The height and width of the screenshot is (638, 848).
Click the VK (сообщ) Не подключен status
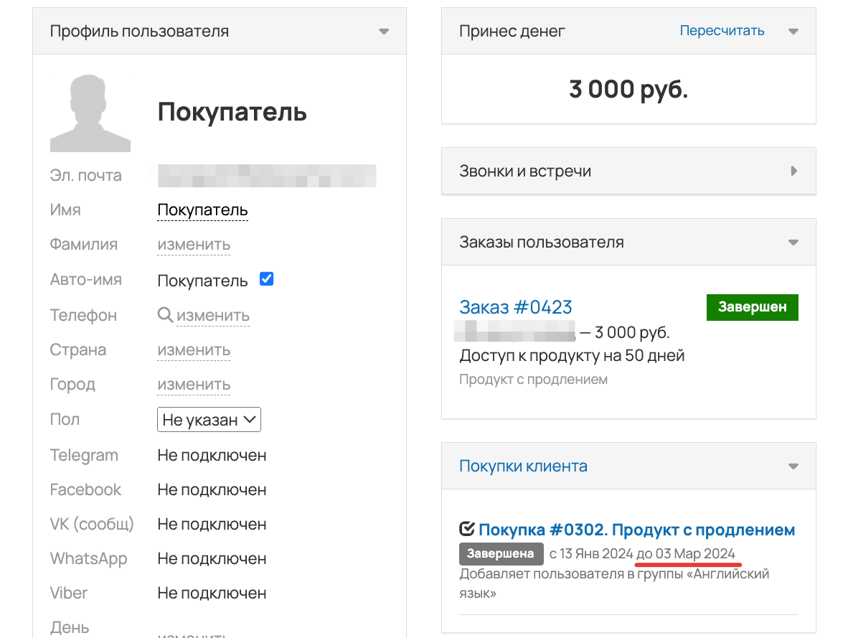click(x=212, y=525)
